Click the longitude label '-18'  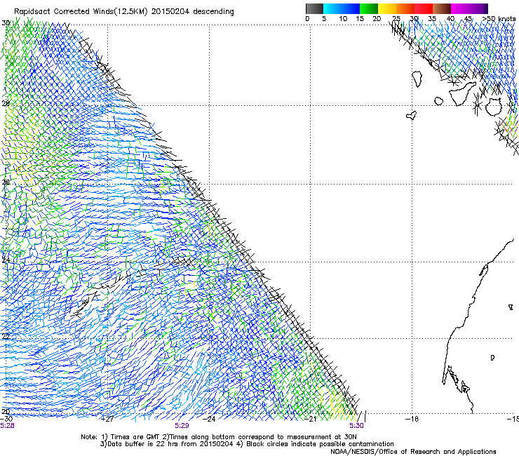[x=412, y=419]
